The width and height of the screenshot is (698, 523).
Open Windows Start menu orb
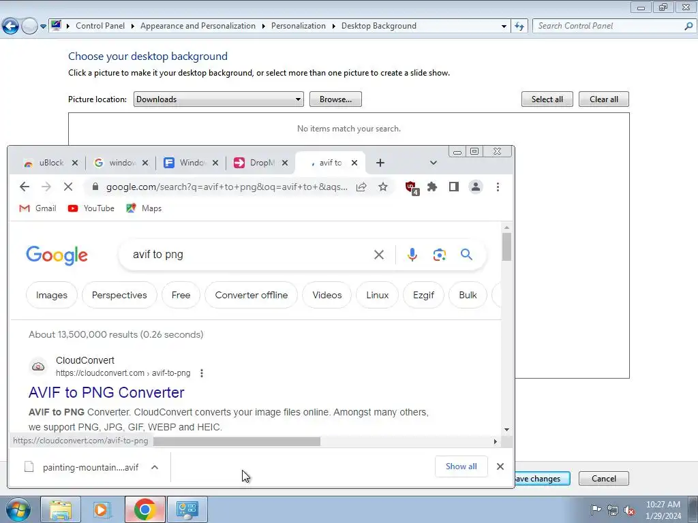[18, 509]
